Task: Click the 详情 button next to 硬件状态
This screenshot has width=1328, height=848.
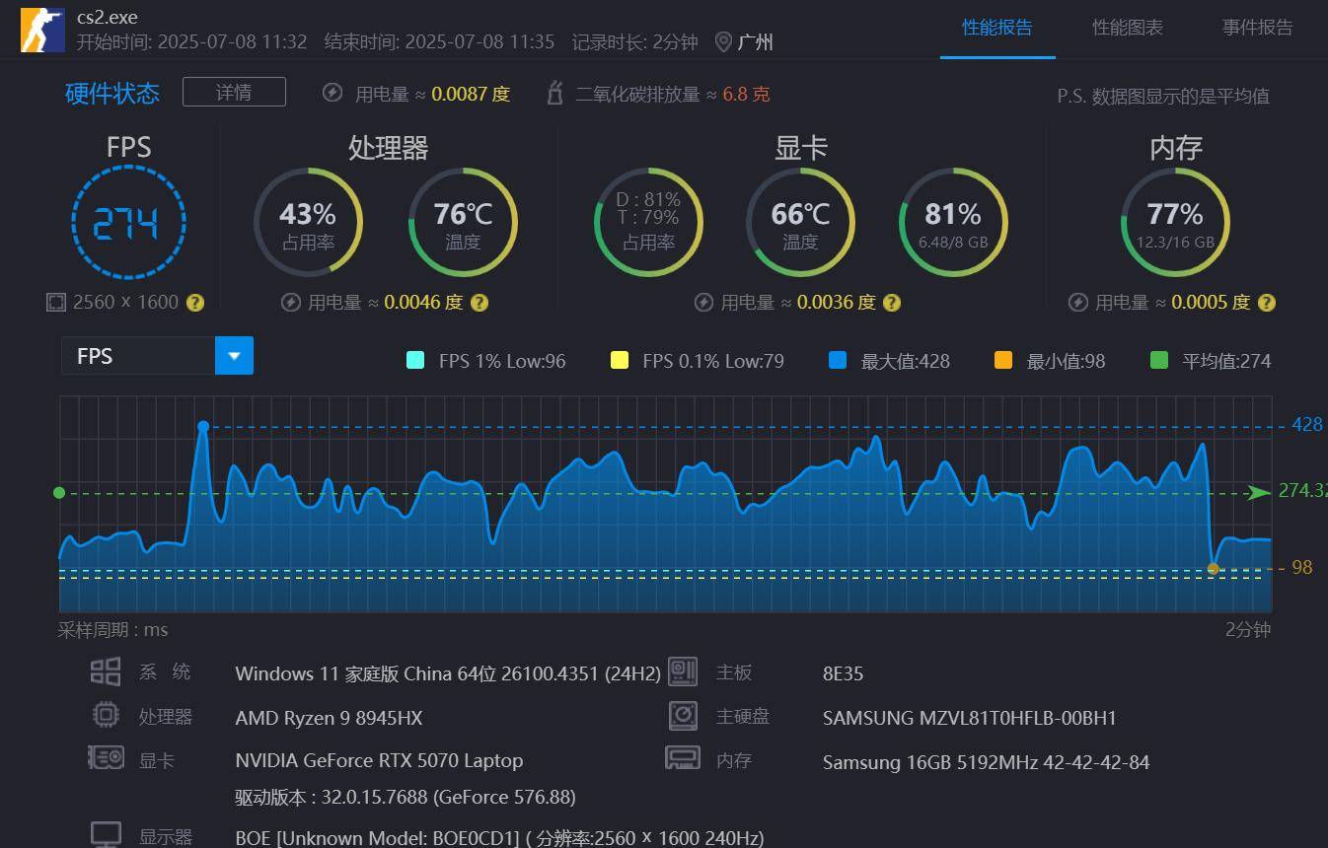Action: (234, 92)
